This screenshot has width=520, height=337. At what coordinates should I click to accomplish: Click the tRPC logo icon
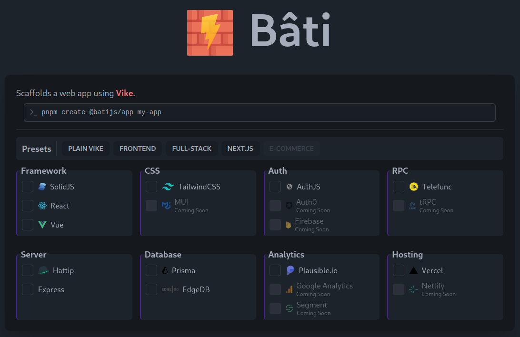click(x=412, y=206)
